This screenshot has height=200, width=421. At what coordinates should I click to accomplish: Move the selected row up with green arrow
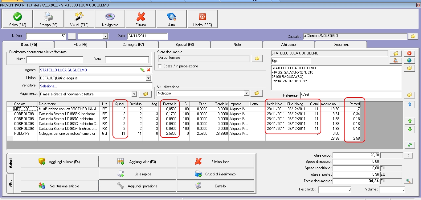[x=410, y=122]
